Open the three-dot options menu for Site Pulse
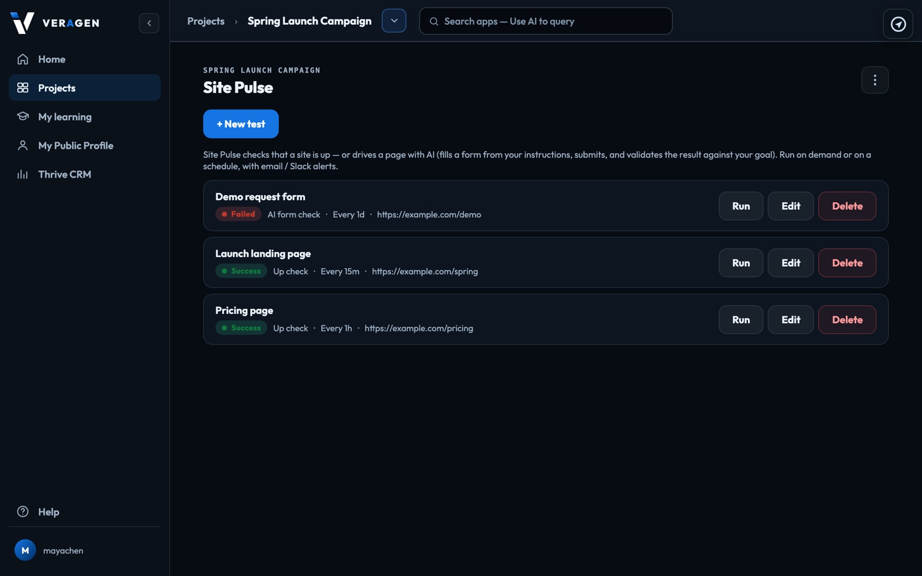The image size is (922, 576). click(875, 80)
